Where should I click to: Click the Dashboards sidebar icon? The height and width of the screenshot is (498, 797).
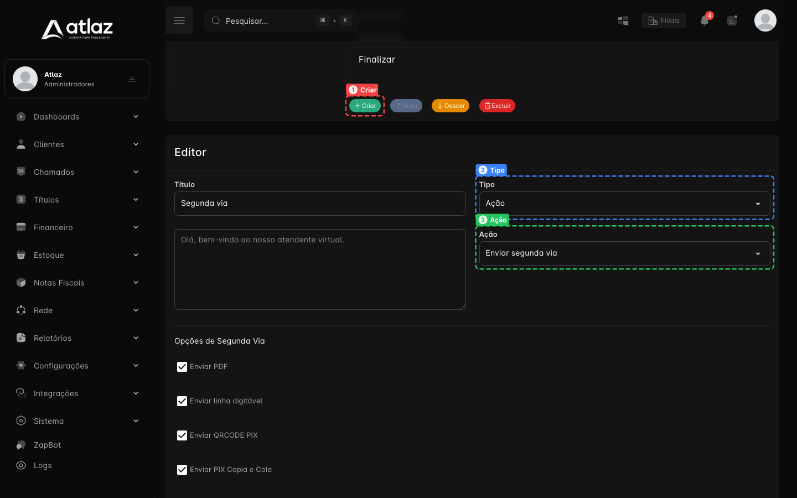21,116
